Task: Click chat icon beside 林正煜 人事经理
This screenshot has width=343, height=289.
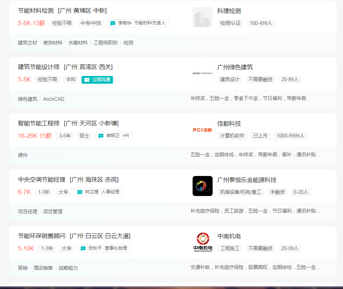Action: (80, 192)
